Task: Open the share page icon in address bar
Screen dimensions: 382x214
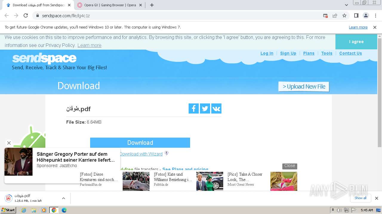Action: [x=335, y=15]
